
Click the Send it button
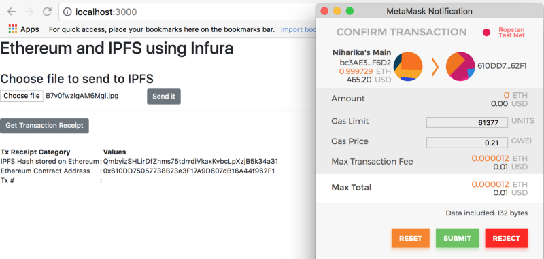coord(164,97)
